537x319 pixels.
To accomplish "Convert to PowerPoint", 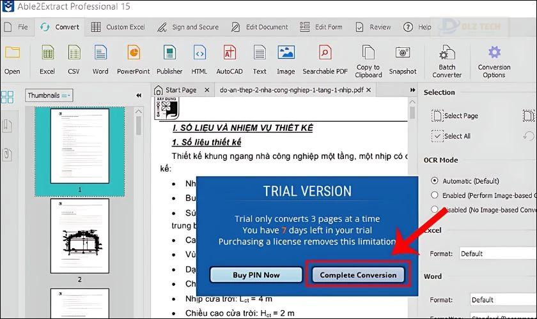I will tap(133, 60).
